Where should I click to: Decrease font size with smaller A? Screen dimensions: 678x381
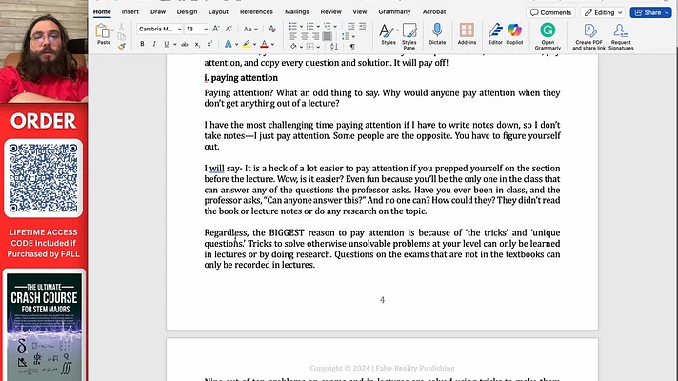[229, 29]
